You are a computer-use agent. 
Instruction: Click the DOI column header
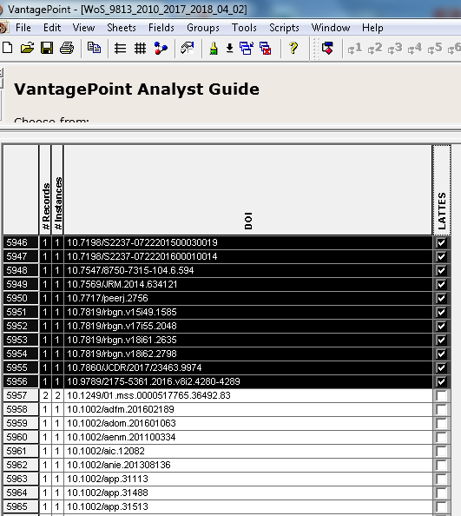click(x=248, y=190)
